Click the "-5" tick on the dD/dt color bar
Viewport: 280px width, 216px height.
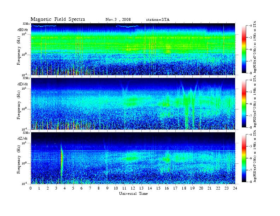point(250,92)
